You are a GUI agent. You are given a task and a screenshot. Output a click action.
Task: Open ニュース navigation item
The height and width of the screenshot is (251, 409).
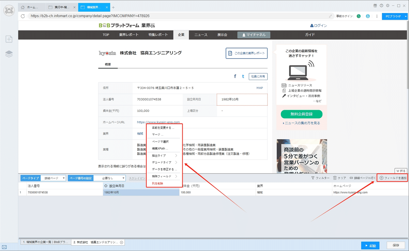[x=201, y=35]
